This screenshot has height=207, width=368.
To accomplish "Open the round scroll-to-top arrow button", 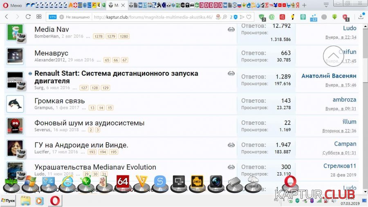I will [334, 56].
